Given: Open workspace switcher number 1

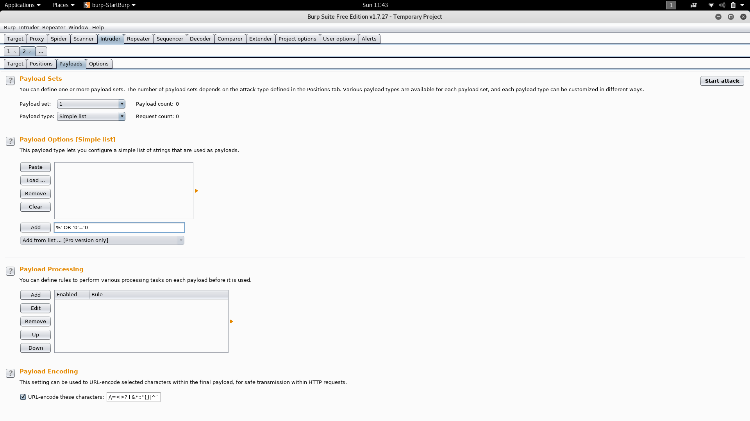Looking at the screenshot, I should [671, 5].
